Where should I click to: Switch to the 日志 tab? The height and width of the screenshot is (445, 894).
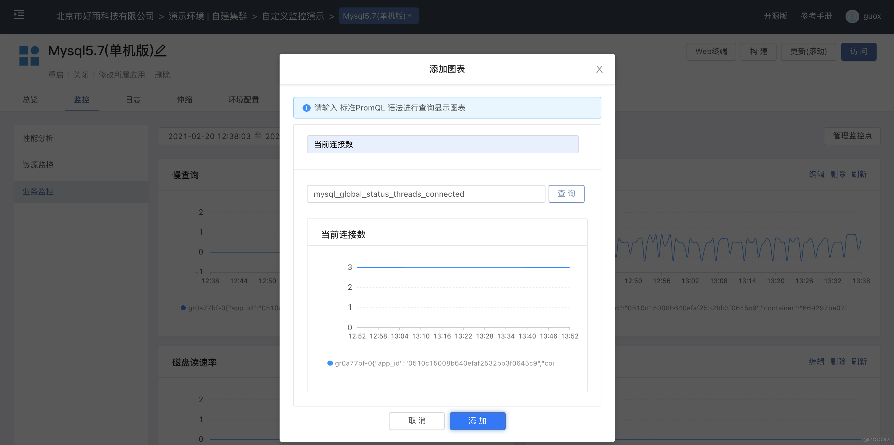[x=133, y=100]
